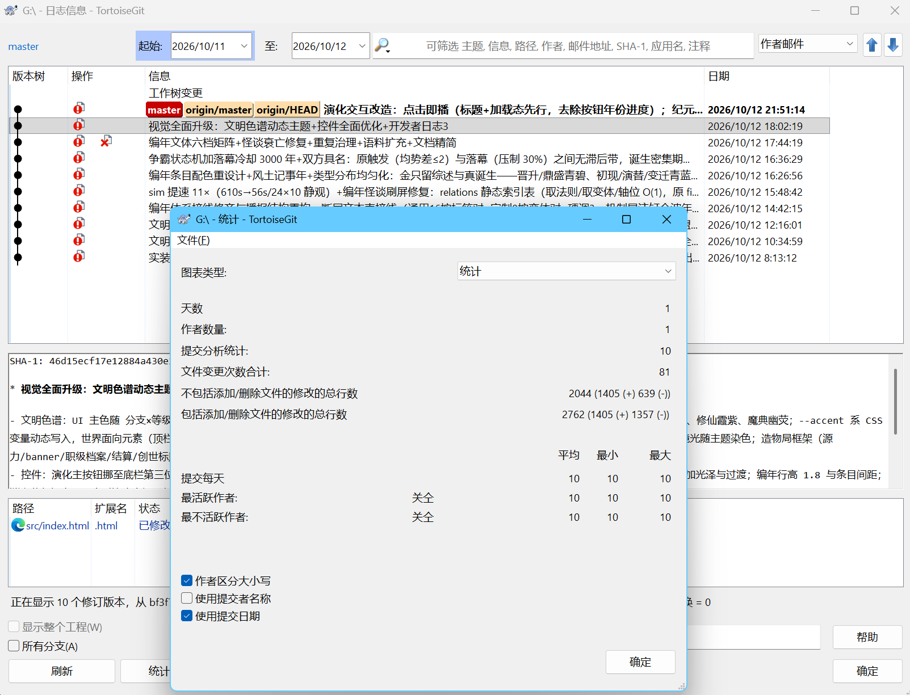Click the search filter magnifier icon

[382, 44]
